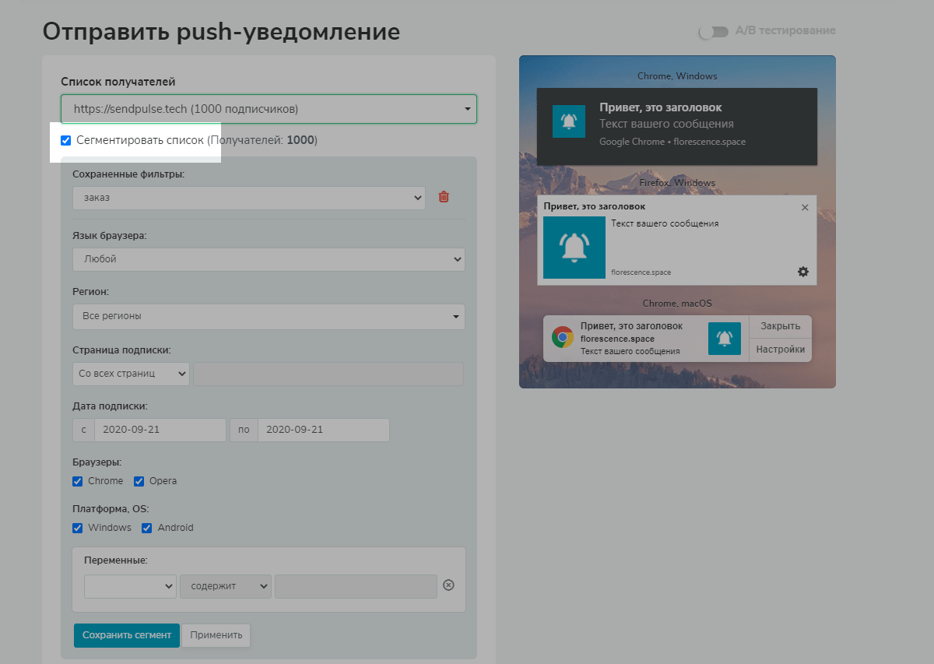The width and height of the screenshot is (934, 664).
Task: Click the Применить button
Action: pyautogui.click(x=216, y=635)
